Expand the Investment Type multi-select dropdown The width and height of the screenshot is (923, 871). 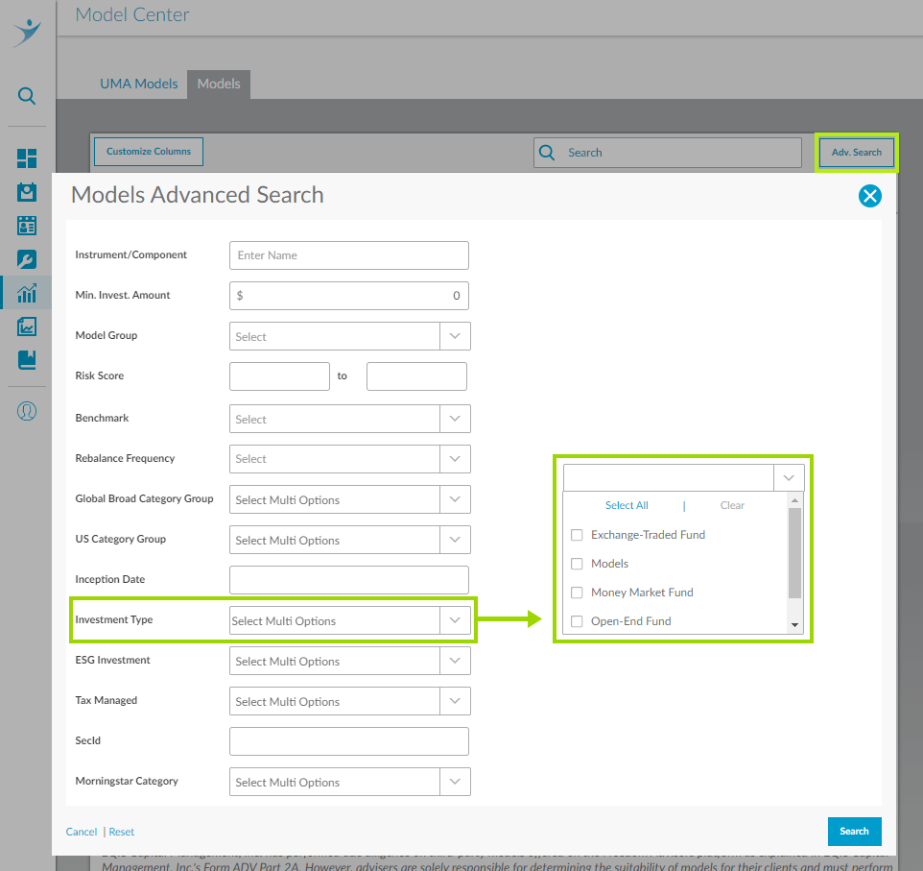coord(455,620)
